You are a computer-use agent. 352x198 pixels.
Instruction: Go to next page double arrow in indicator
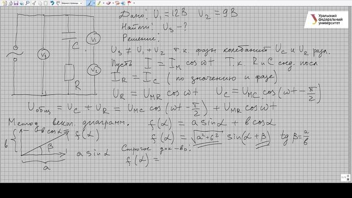[348, 179]
